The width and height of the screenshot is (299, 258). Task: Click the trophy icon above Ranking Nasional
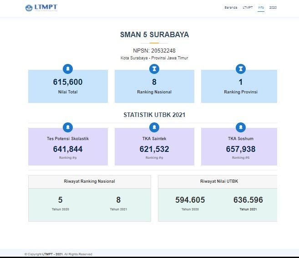[x=154, y=69]
